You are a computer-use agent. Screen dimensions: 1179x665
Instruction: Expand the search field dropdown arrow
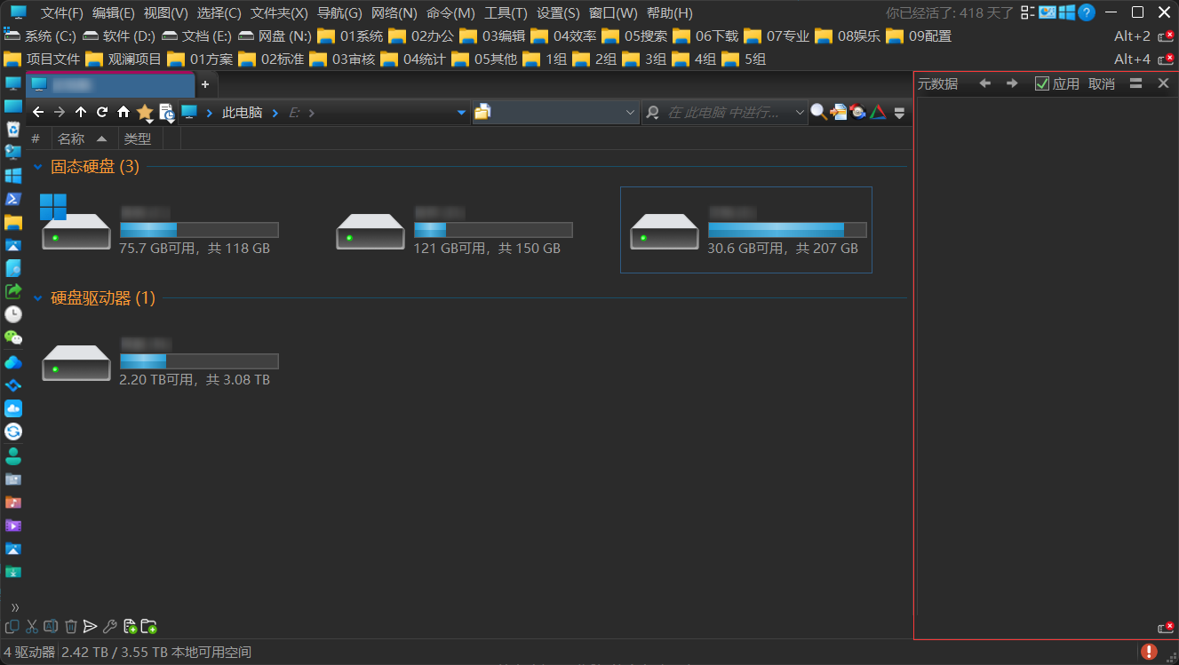point(800,113)
